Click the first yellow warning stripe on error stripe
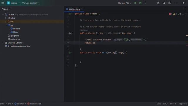 point(187,35)
